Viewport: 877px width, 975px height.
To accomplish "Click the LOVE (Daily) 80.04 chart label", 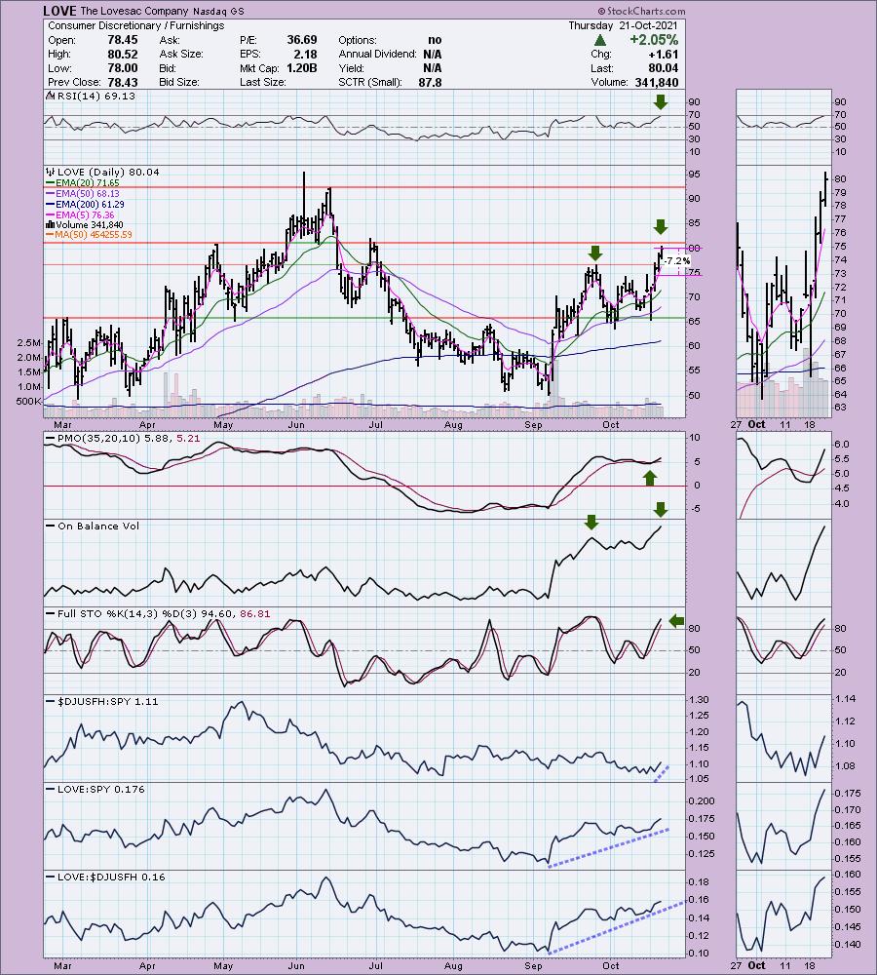I will coord(108,173).
